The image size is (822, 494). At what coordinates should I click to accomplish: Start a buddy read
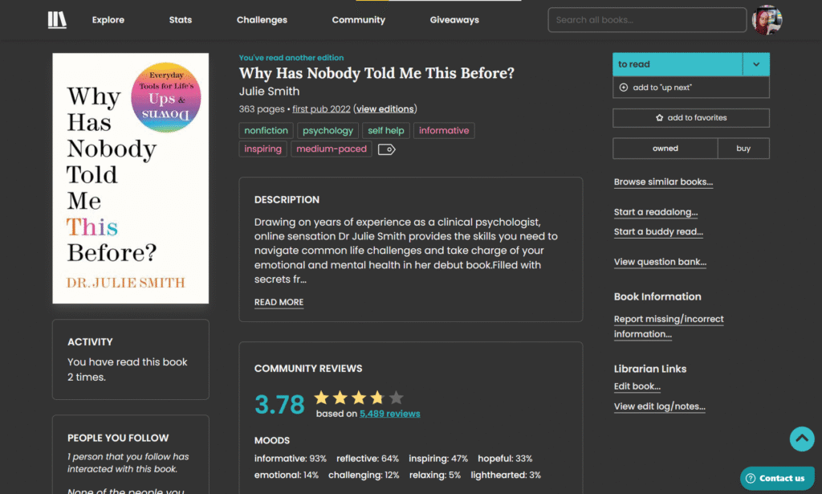(658, 232)
